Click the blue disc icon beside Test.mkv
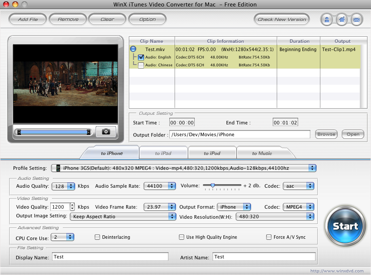 tap(133, 49)
